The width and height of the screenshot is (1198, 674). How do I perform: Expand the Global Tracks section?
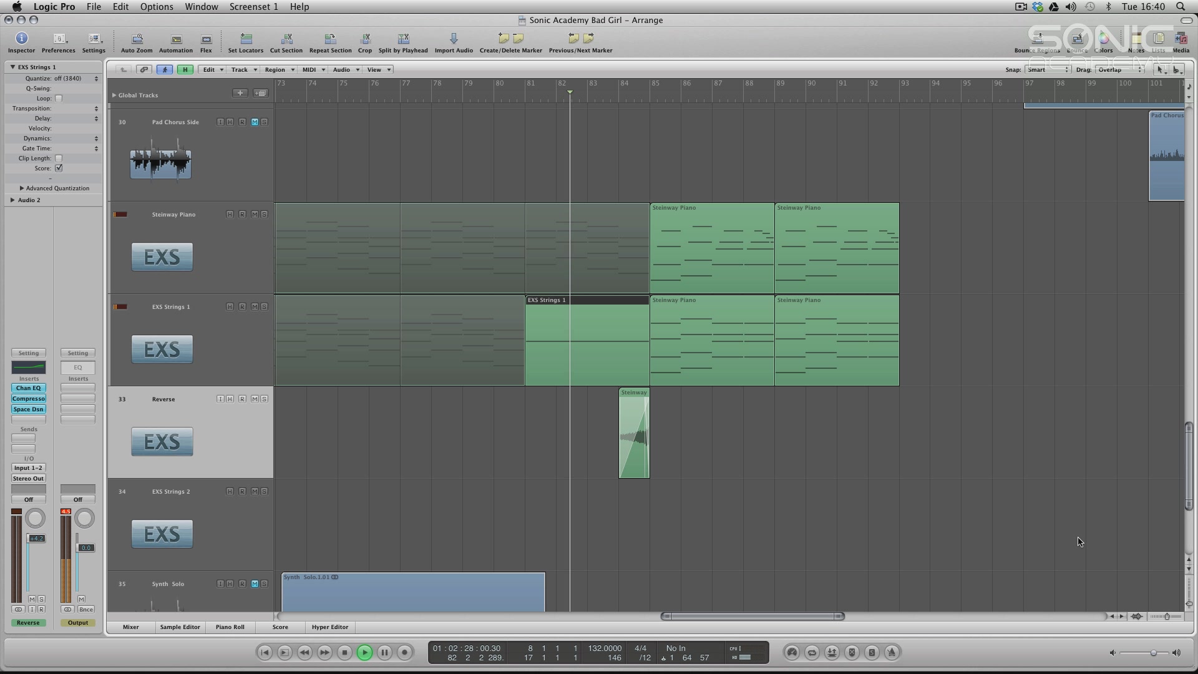[x=114, y=95]
